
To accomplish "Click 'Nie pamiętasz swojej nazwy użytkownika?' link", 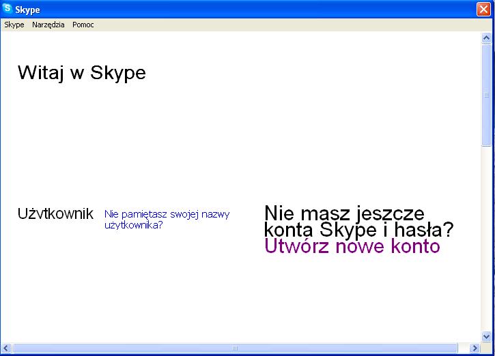I will [x=167, y=220].
